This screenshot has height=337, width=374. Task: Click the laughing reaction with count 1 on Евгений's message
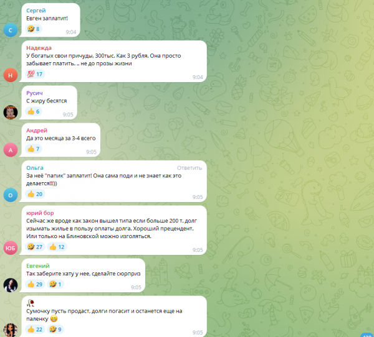click(x=55, y=284)
